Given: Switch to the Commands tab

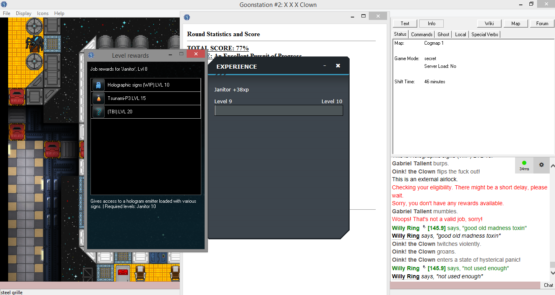Looking at the screenshot, I should 422,35.
